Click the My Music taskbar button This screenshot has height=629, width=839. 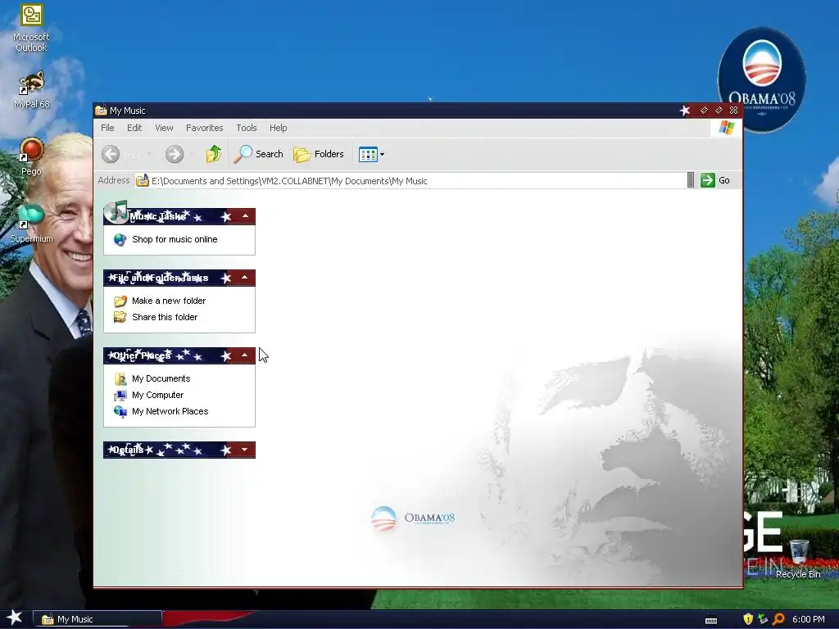point(98,619)
